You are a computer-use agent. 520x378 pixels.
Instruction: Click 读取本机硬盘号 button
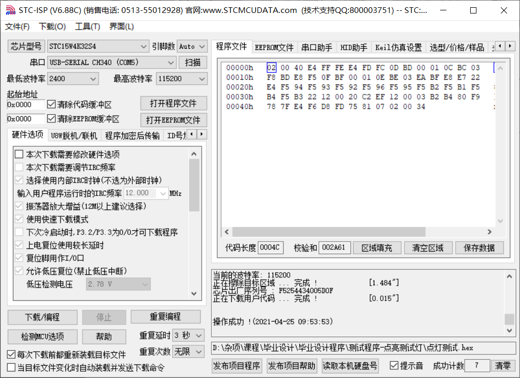[x=350, y=366]
